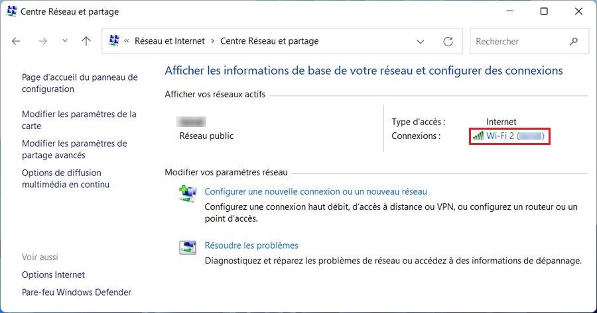
Task: Refresh the Centre Réseau et partage page
Action: click(448, 41)
